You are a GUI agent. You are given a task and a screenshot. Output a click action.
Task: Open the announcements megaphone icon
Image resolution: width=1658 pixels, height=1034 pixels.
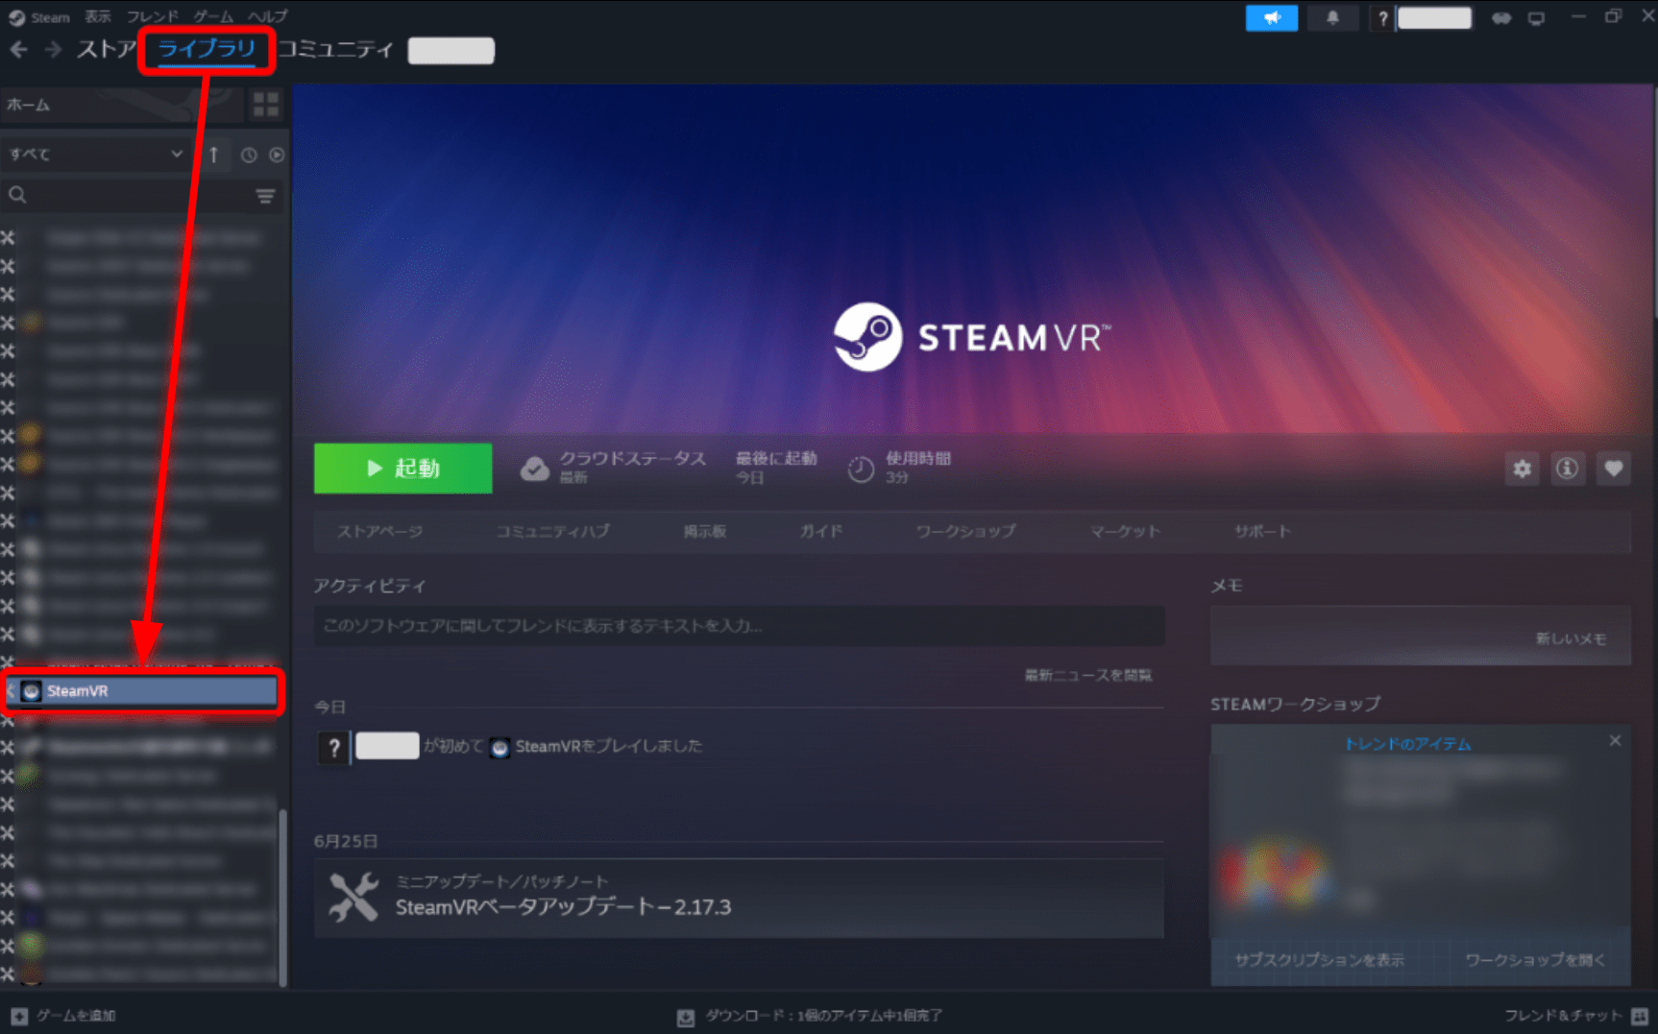click(1271, 18)
